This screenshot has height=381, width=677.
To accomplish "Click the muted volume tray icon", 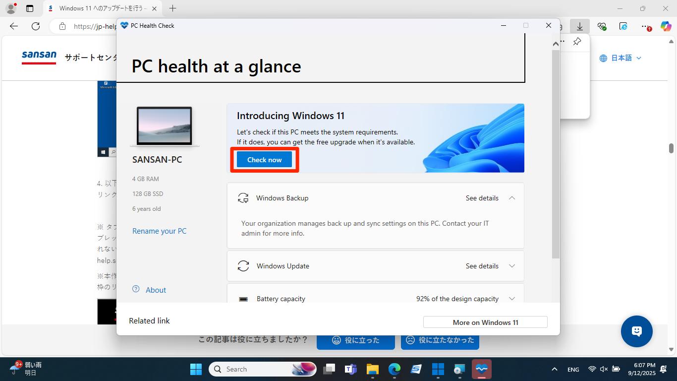I will pyautogui.click(x=604, y=369).
